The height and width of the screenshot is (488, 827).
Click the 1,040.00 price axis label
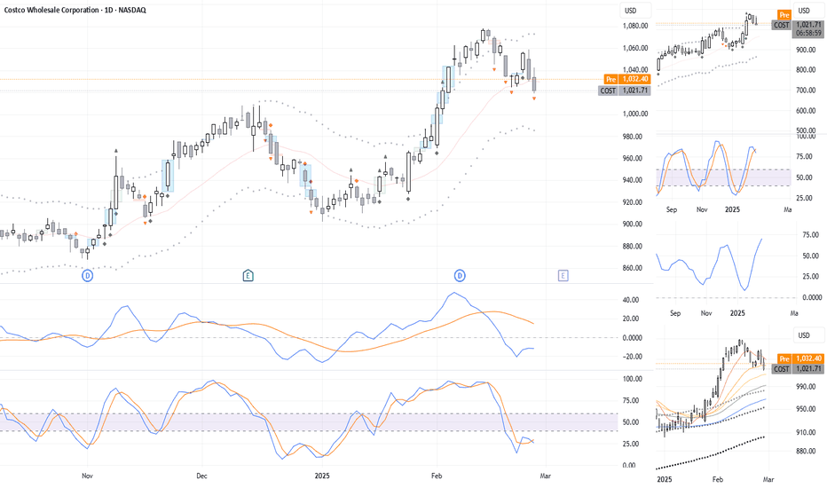[x=635, y=69]
